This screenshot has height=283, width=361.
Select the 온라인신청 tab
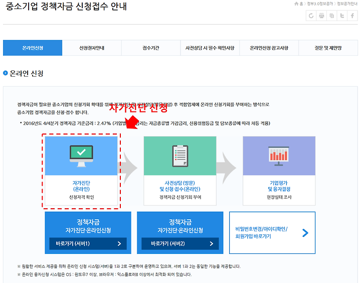pyautogui.click(x=33, y=48)
